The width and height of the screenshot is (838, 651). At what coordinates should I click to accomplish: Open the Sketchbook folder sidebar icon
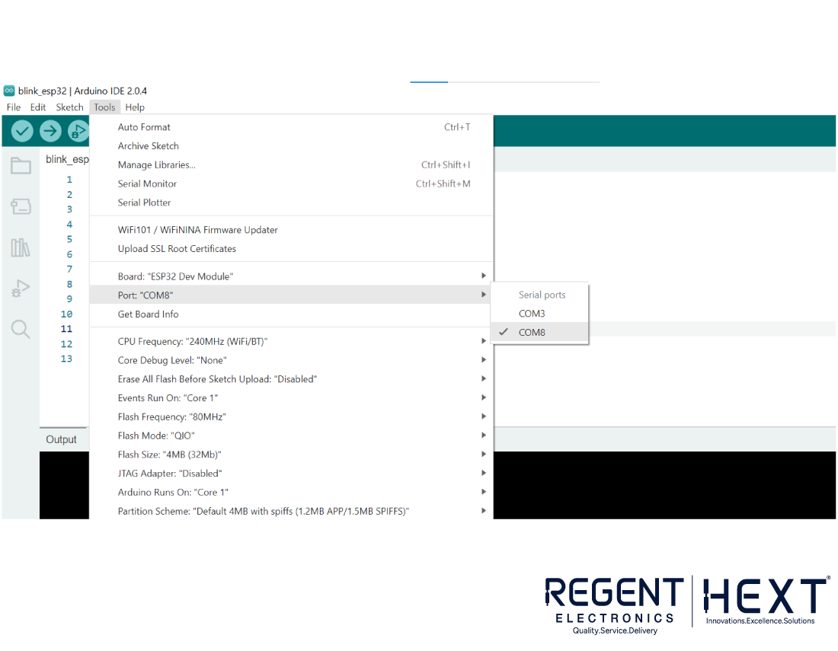coord(21,165)
